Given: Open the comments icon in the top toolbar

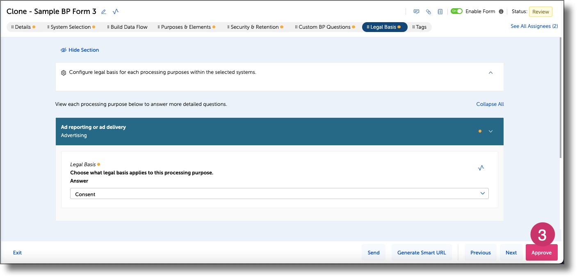Looking at the screenshot, I should [x=416, y=11].
